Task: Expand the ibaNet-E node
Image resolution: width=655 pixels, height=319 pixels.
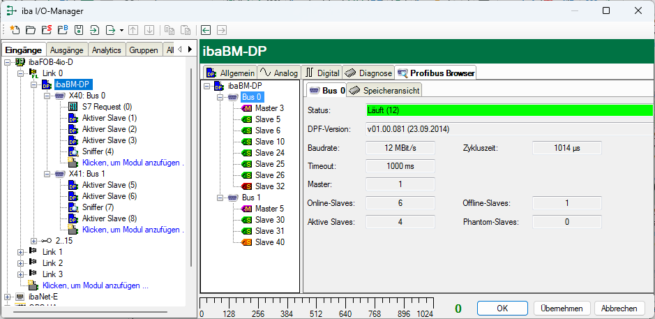Action: pos(8,297)
